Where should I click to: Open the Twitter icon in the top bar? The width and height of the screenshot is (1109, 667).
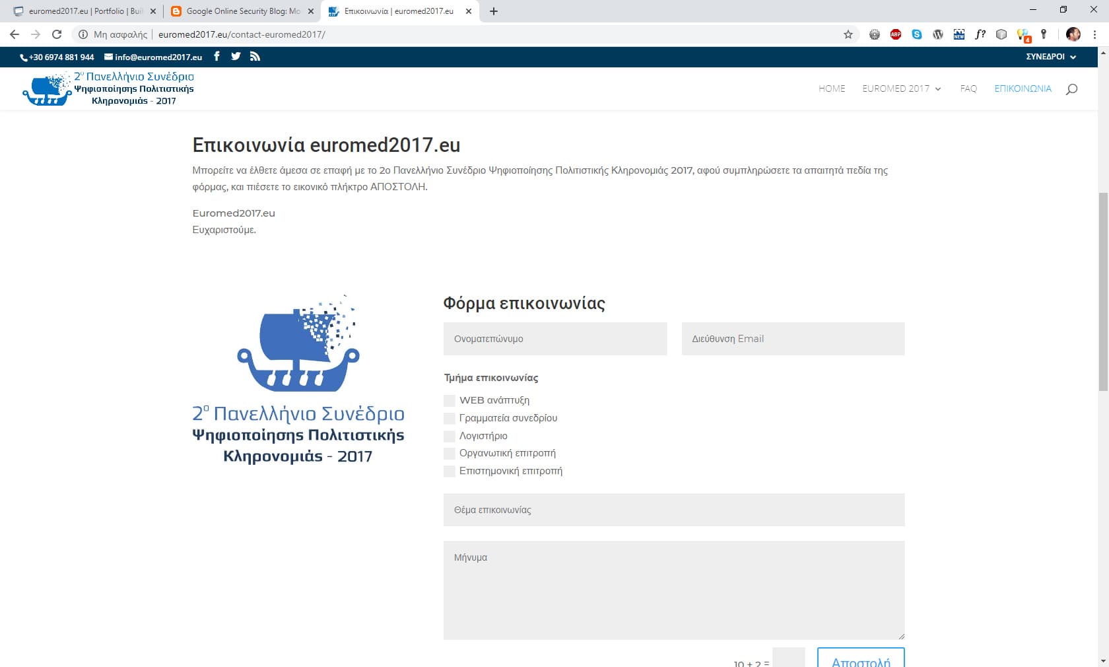[236, 56]
